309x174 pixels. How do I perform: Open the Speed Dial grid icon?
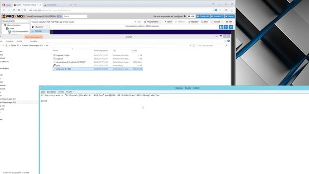tap(19, 10)
